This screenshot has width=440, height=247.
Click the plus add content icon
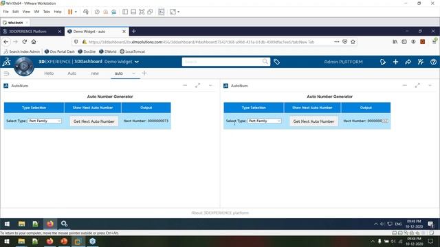coord(396,62)
